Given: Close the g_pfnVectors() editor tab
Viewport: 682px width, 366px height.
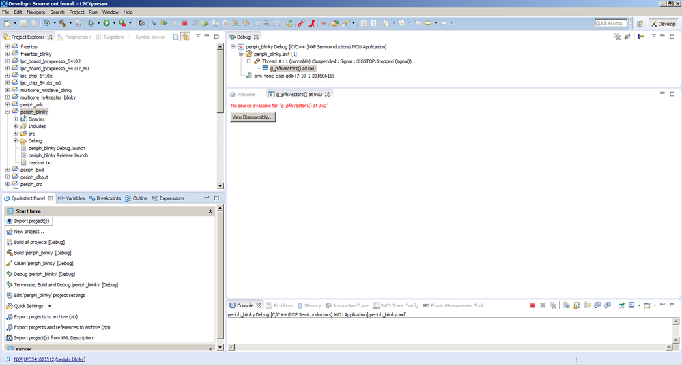Looking at the screenshot, I should coord(328,94).
